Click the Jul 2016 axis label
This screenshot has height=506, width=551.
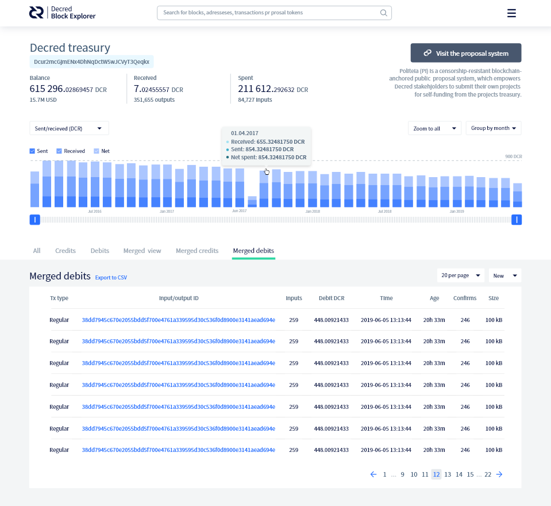pos(95,212)
